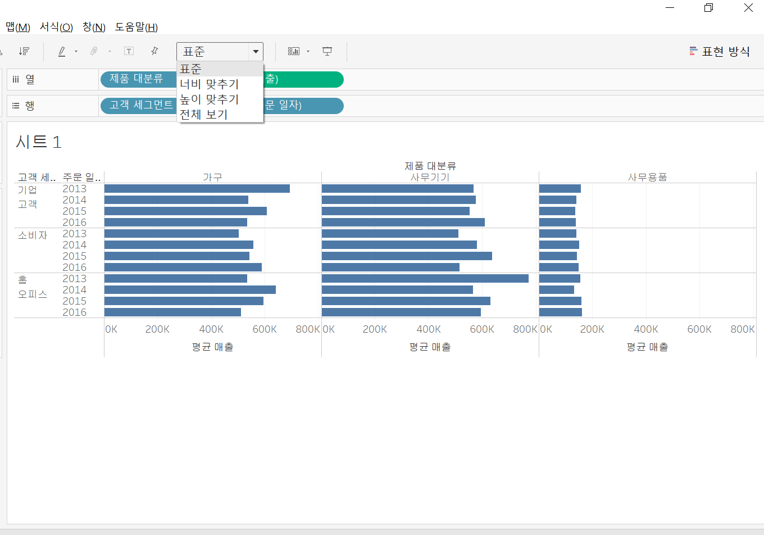This screenshot has width=764, height=535.
Task: Select the 사무용품 bar for 소비자 2014
Action: (559, 245)
